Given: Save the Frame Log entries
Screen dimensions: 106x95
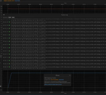Looking at the screenshot, I should [x=13, y=17].
